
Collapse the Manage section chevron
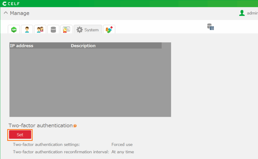coord(6,13)
